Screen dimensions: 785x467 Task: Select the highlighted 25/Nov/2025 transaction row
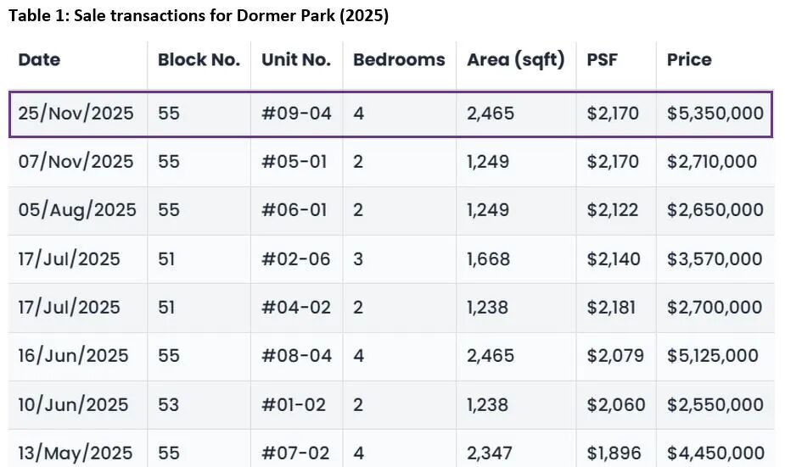point(390,114)
